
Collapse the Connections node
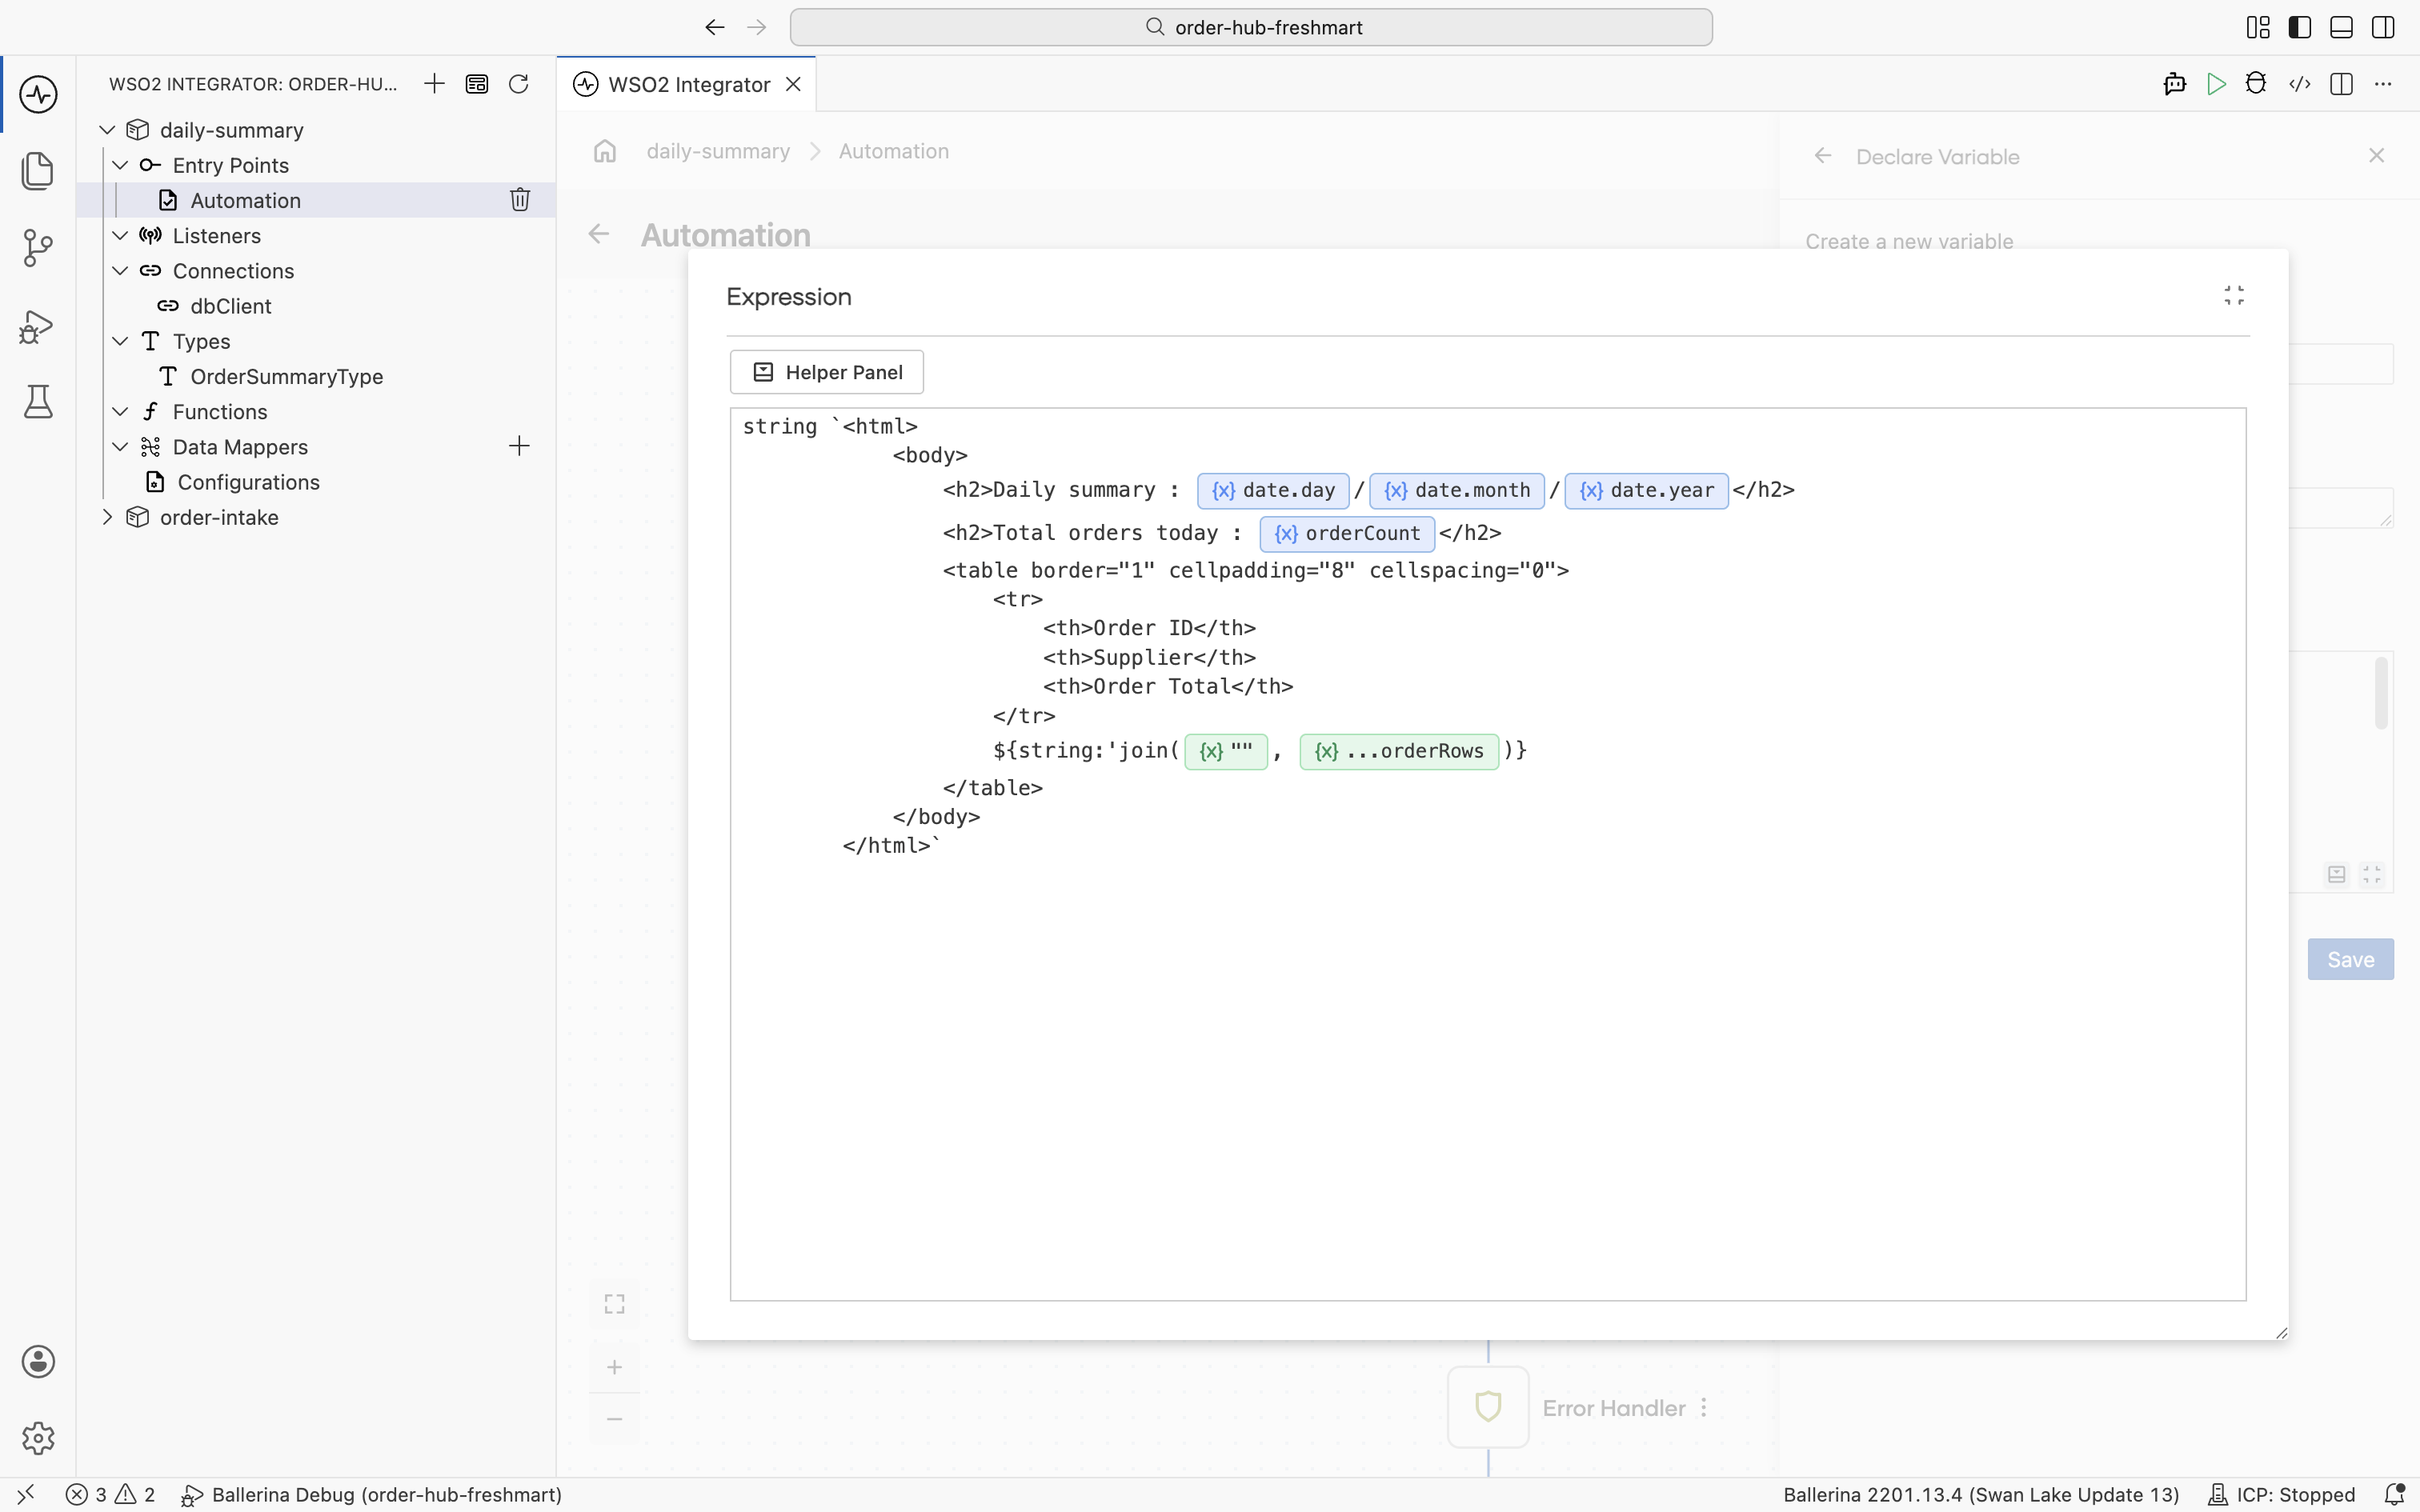tap(120, 271)
